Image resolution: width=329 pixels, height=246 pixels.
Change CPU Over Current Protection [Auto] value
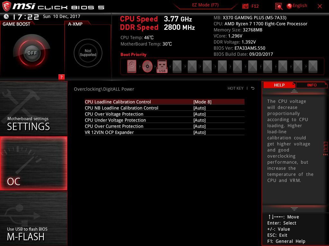(x=199, y=126)
